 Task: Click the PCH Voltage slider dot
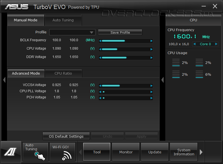tap(104, 98)
